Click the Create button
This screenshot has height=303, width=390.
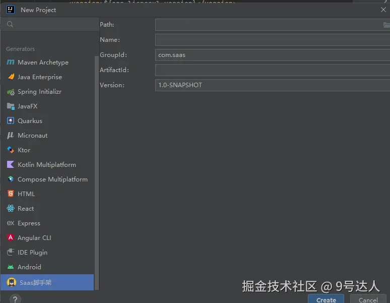[x=326, y=299]
